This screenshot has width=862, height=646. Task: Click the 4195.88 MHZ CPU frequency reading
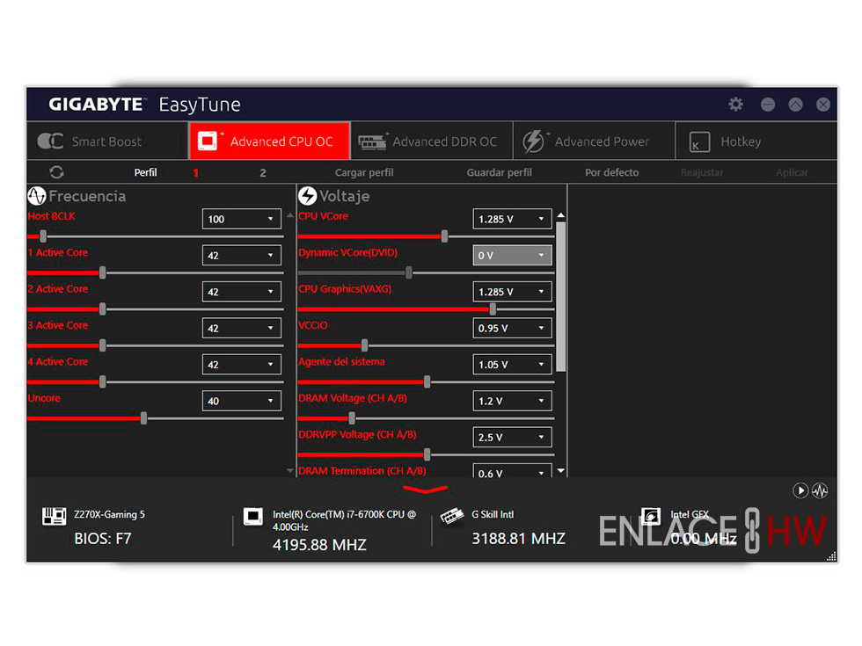tap(319, 544)
